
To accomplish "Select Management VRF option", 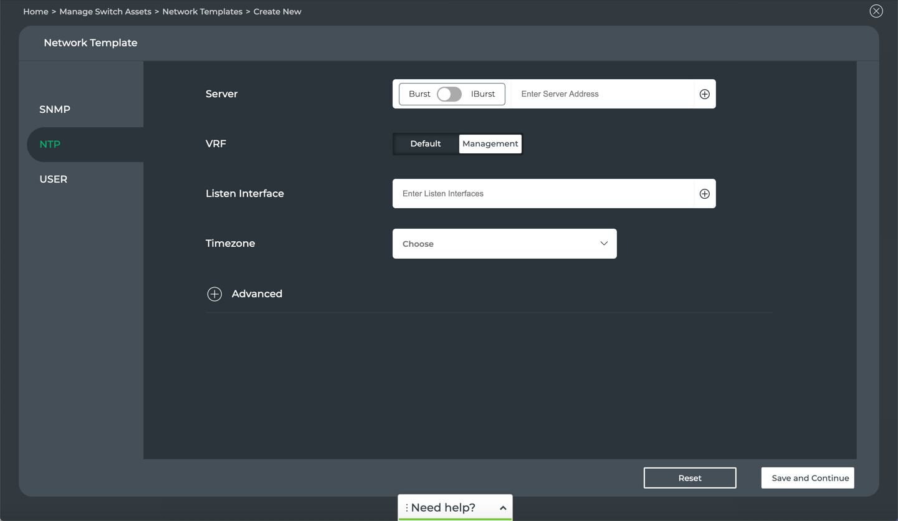I will click(x=490, y=144).
